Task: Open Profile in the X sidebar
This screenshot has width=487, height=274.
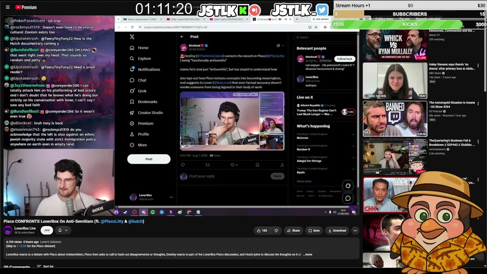Action: click(139, 134)
